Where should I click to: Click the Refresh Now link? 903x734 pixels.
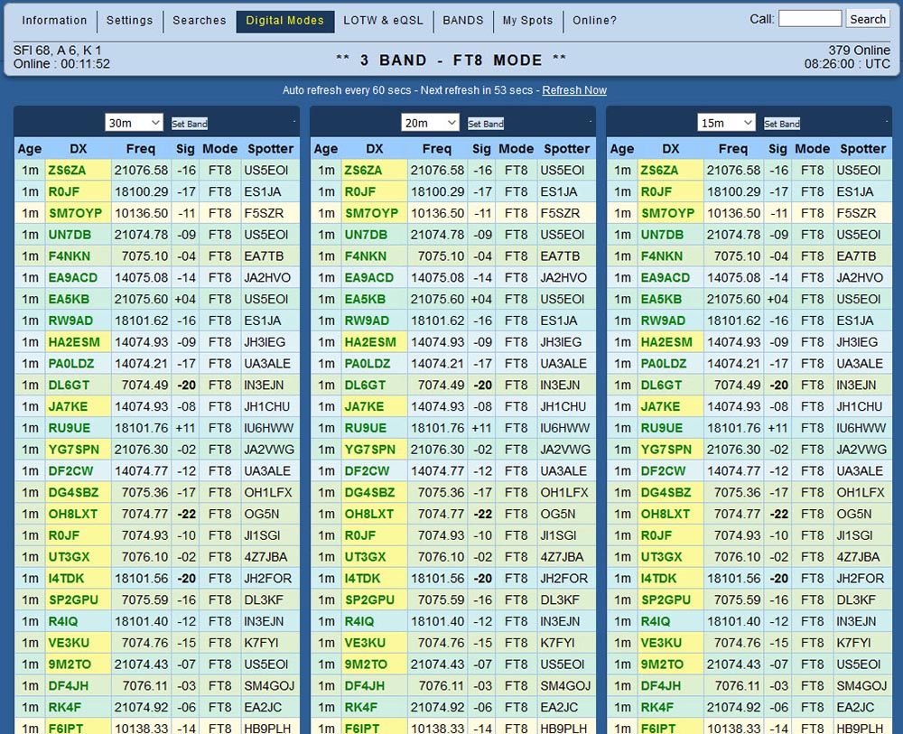pos(574,90)
